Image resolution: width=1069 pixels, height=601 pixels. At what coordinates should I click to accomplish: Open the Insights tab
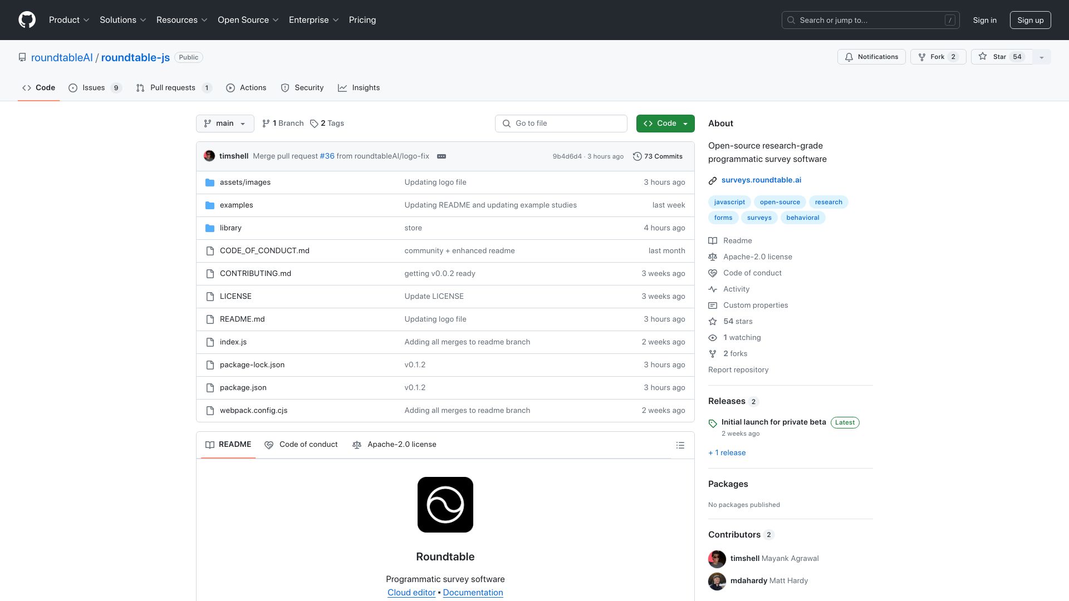359,88
